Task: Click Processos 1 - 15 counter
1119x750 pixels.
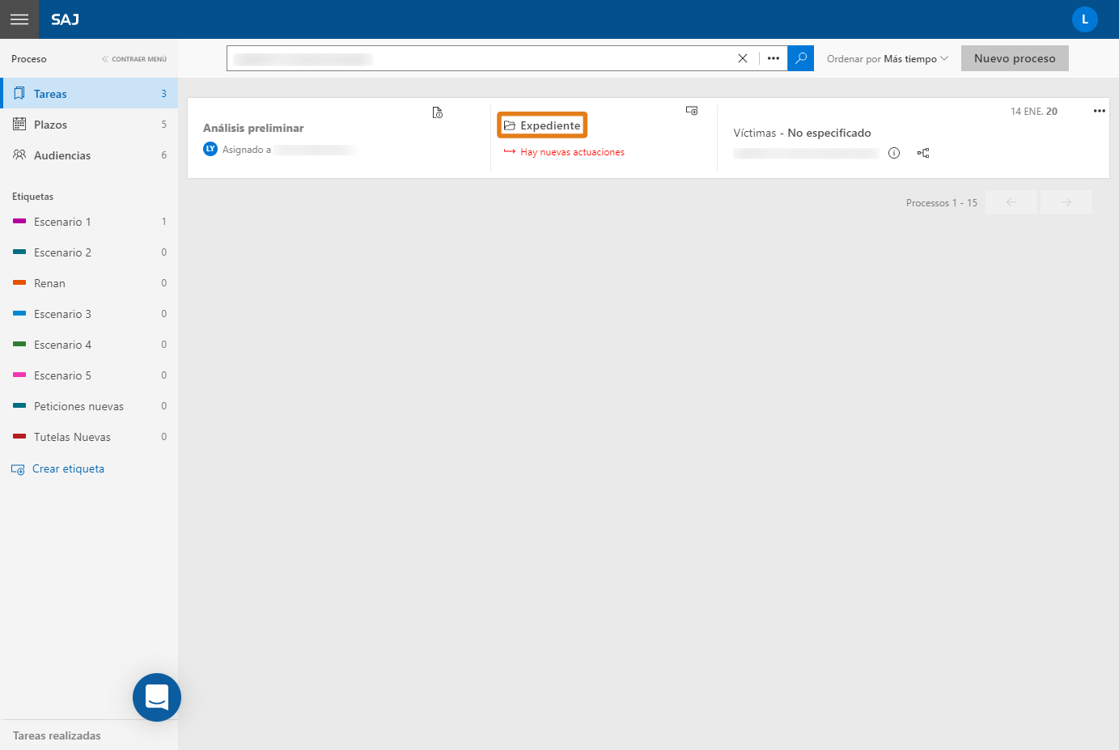Action: coord(942,203)
